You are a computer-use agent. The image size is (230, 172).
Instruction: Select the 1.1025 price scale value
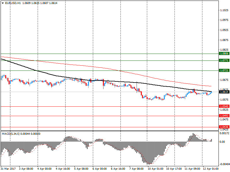coord(225,10)
